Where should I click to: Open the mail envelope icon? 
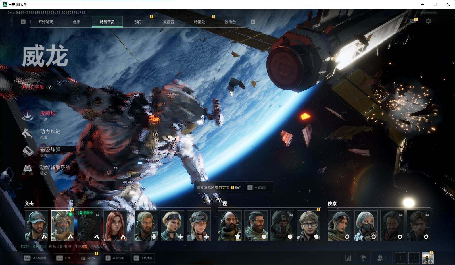tap(413, 21)
